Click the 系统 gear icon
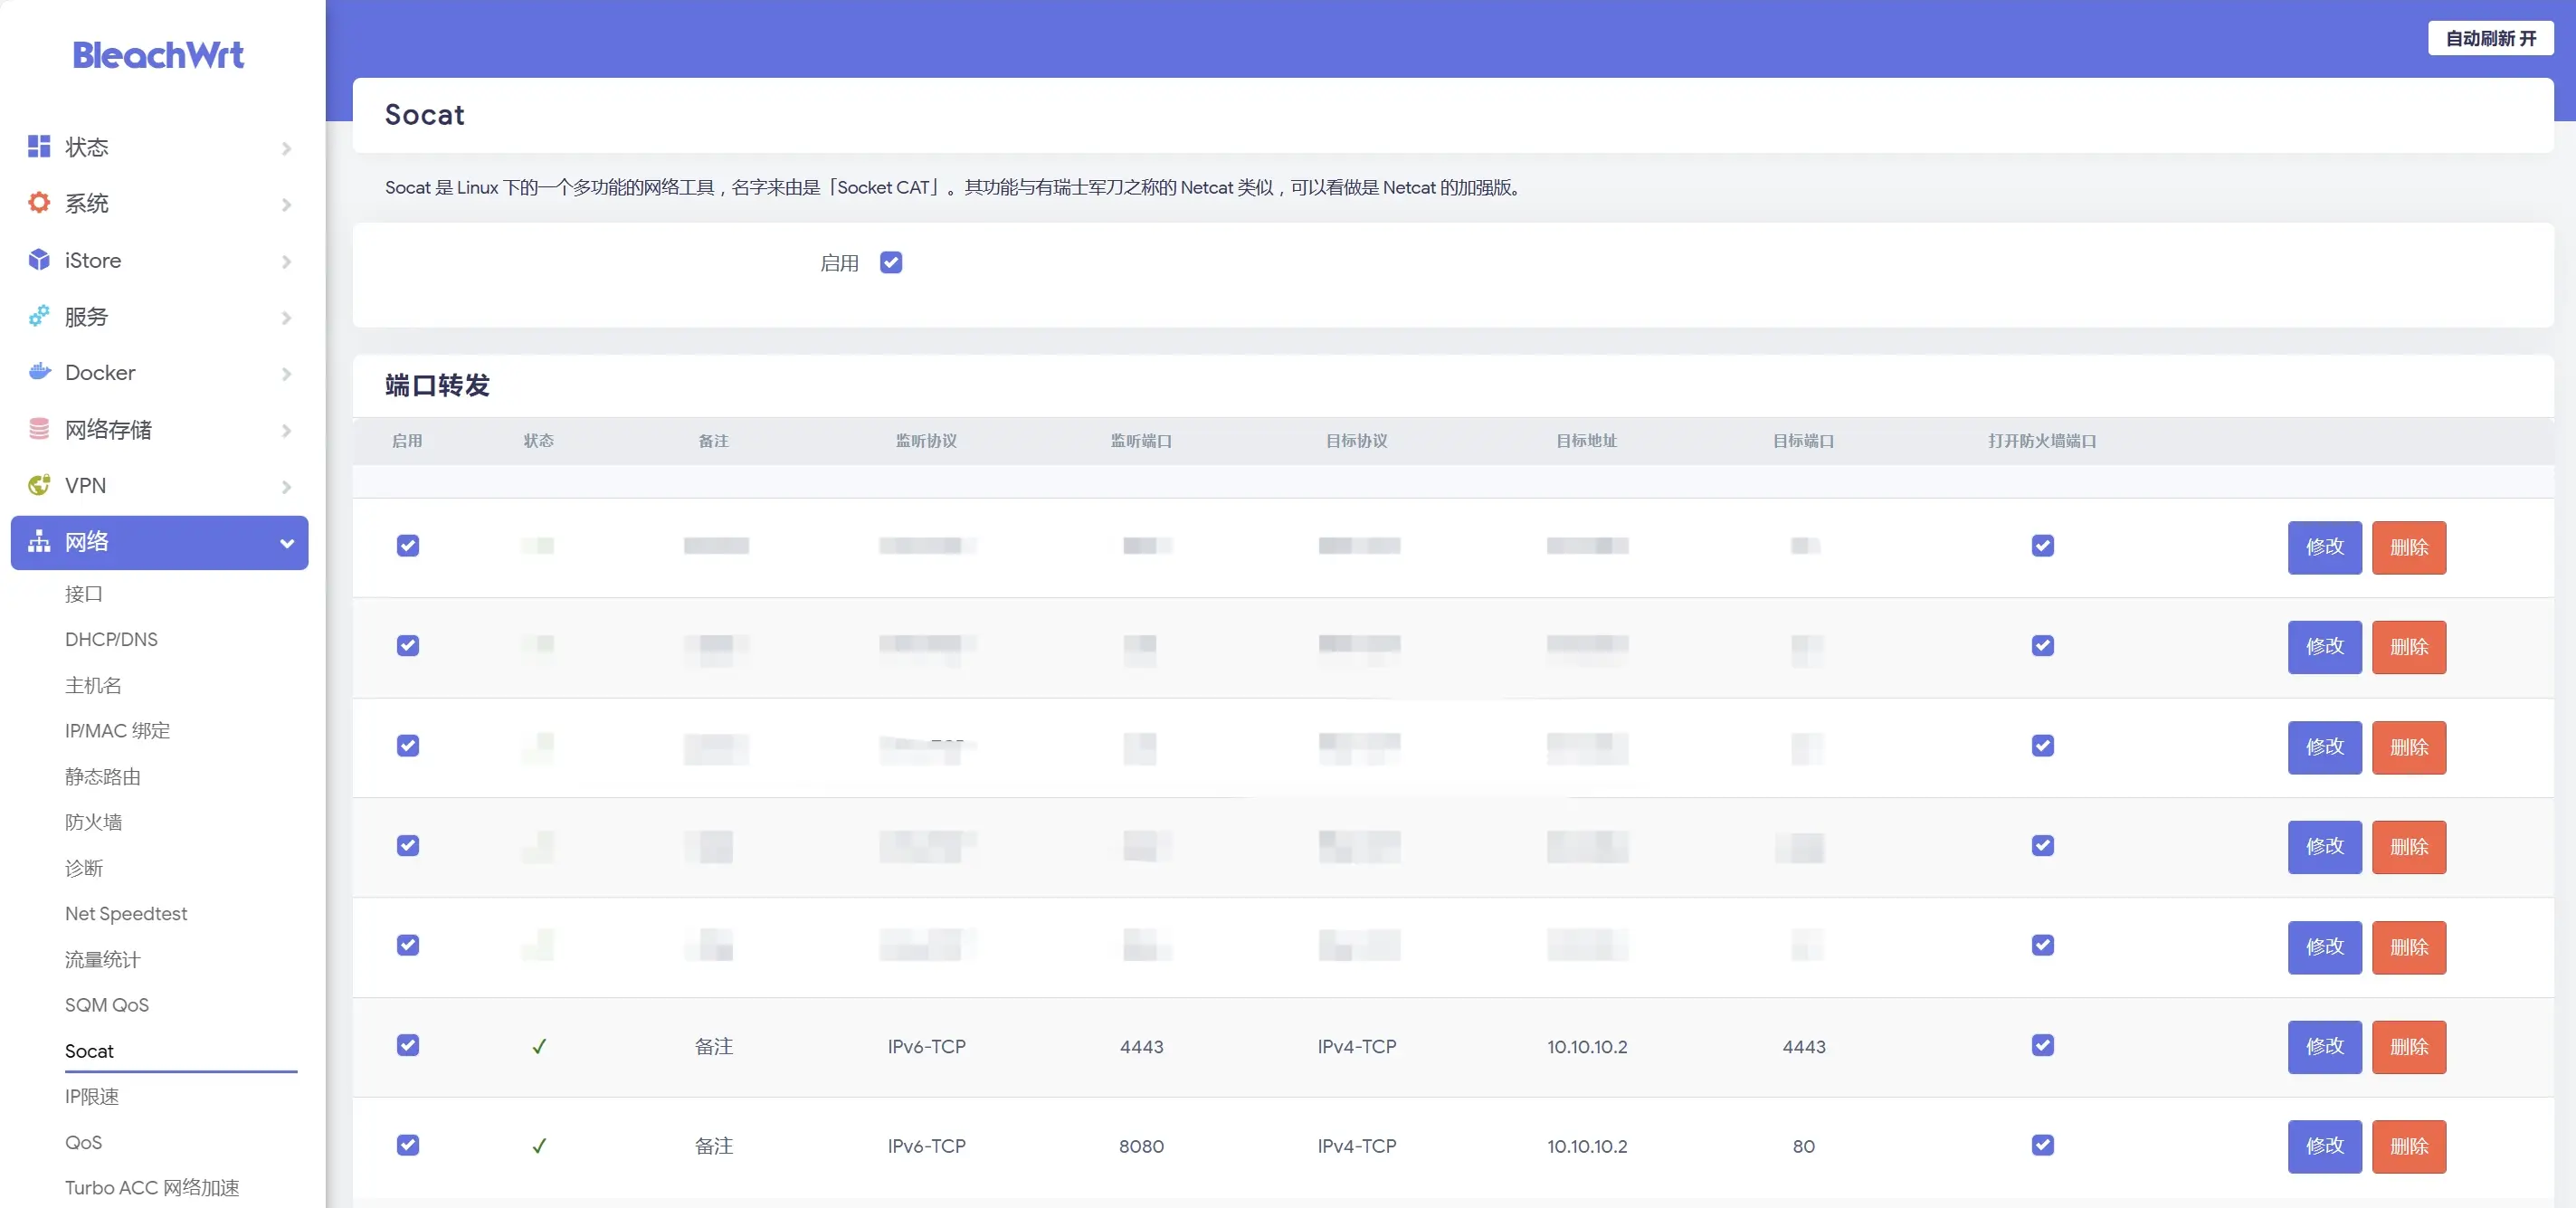 pyautogui.click(x=39, y=203)
